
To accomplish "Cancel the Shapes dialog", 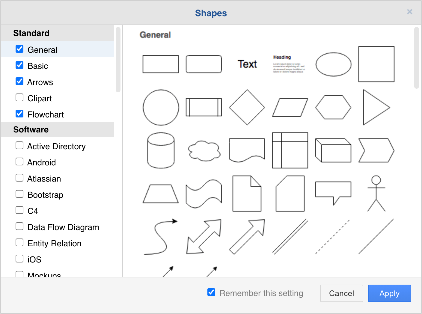I will click(x=341, y=293).
